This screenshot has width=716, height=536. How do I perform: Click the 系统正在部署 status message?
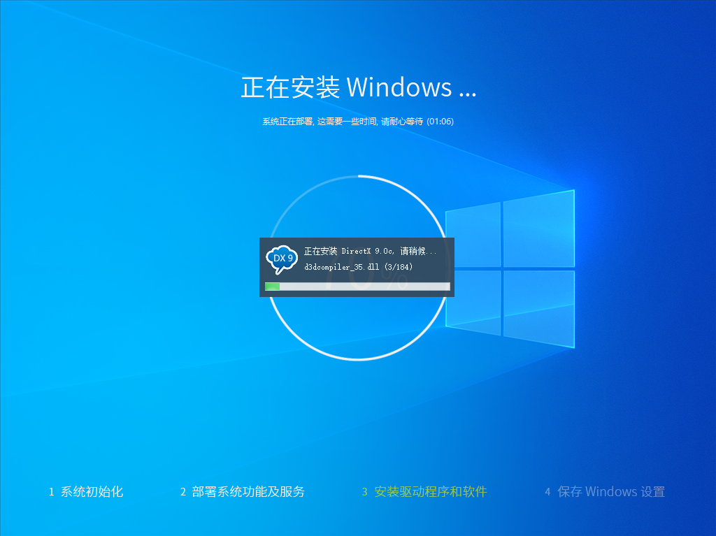(x=358, y=121)
